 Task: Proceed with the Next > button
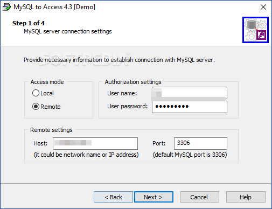click(x=154, y=197)
